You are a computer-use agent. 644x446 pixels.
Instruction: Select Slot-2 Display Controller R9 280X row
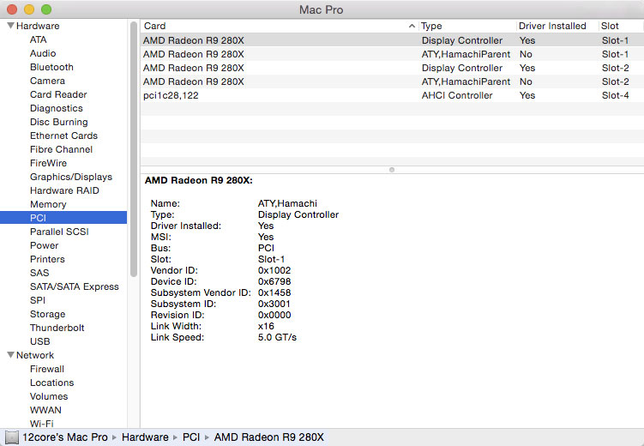[x=392, y=68]
